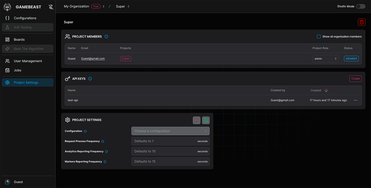Screen dimensions: 371x188
Task: Click the Guest@gmail.com email link
Action: [93, 58]
